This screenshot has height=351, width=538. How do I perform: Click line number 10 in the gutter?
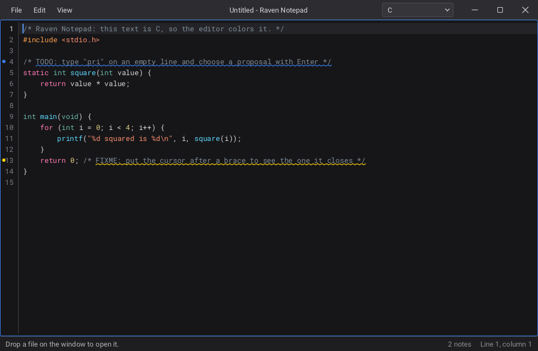pos(9,127)
